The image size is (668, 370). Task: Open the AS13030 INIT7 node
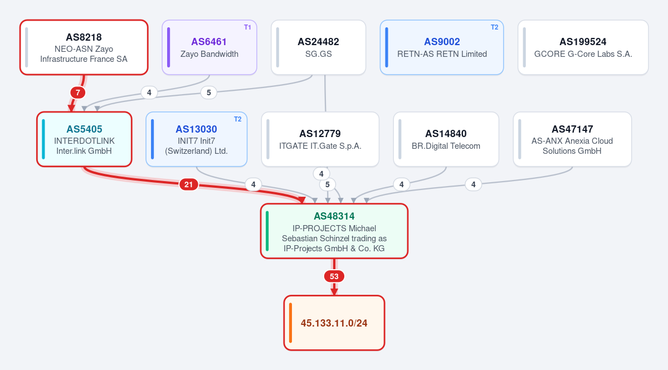[197, 139]
